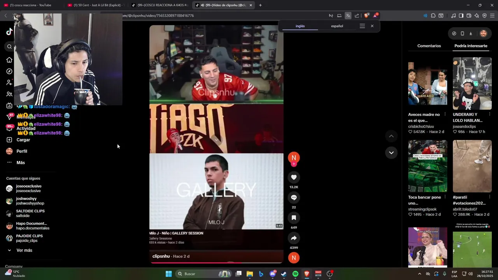Open the UNDERAIKI Y LOLO HABLAN thumbnail
Image resolution: width=498 pixels, height=280 pixels.
coord(472,84)
